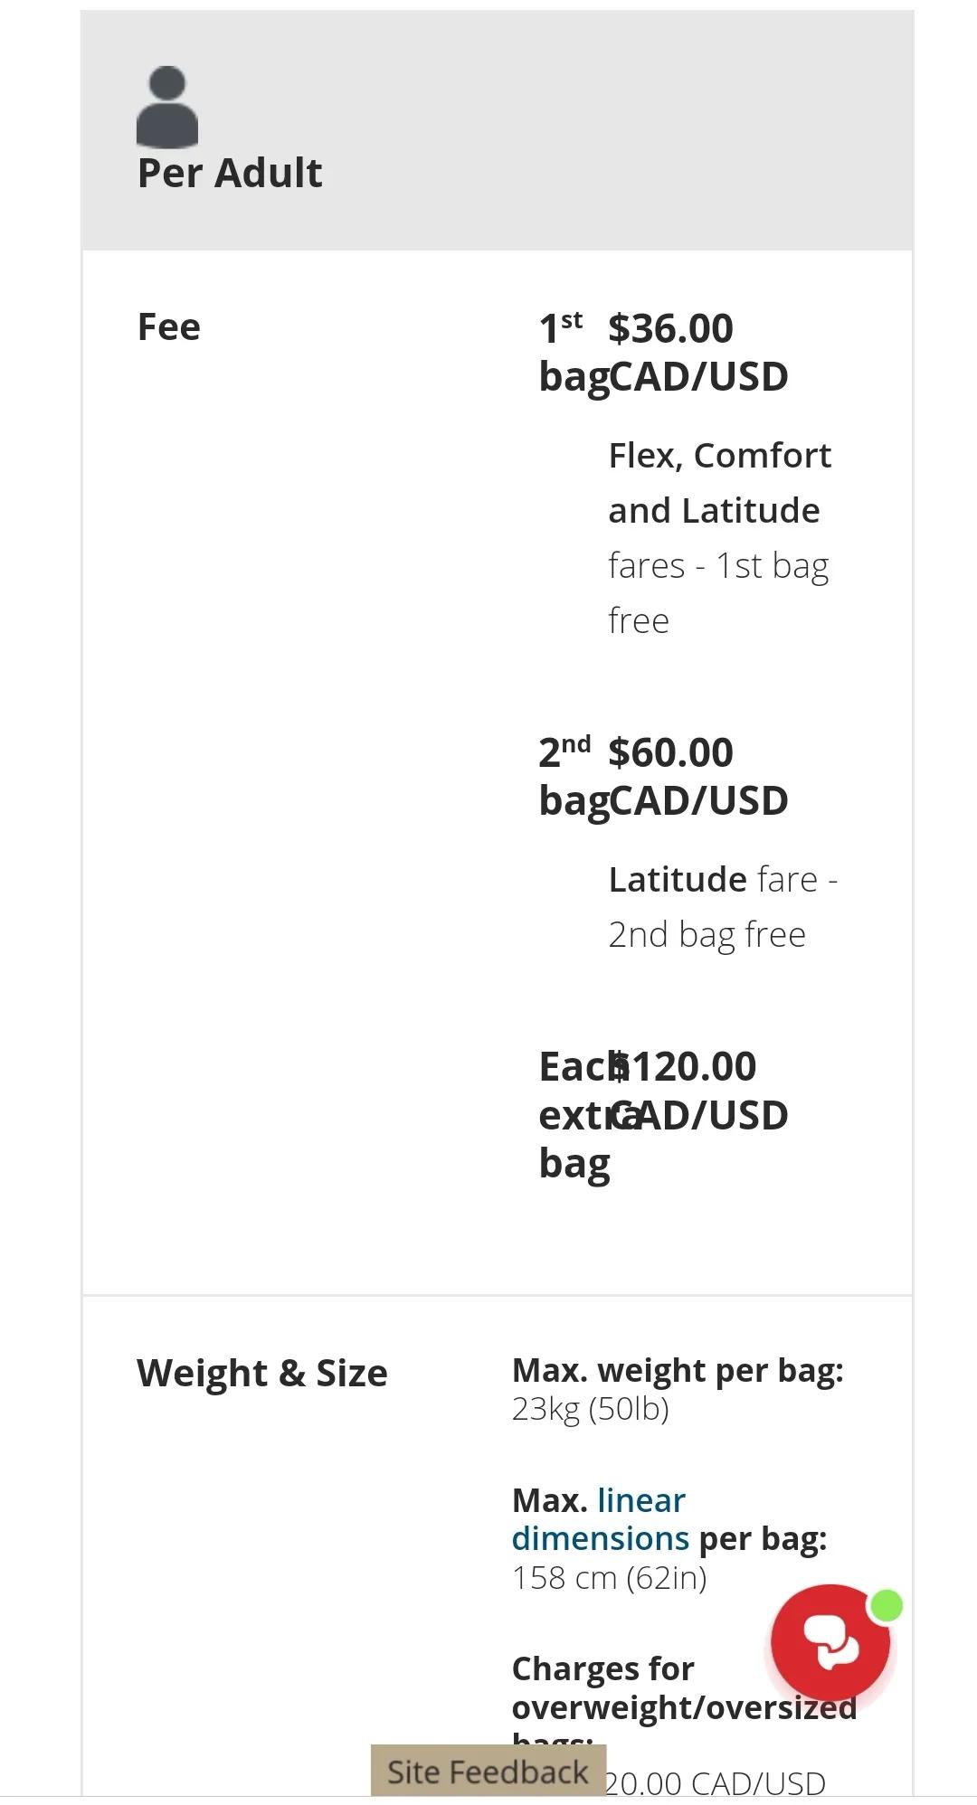The image size is (977, 1805).
Task: Open the Site Feedback tab
Action: point(488,1772)
